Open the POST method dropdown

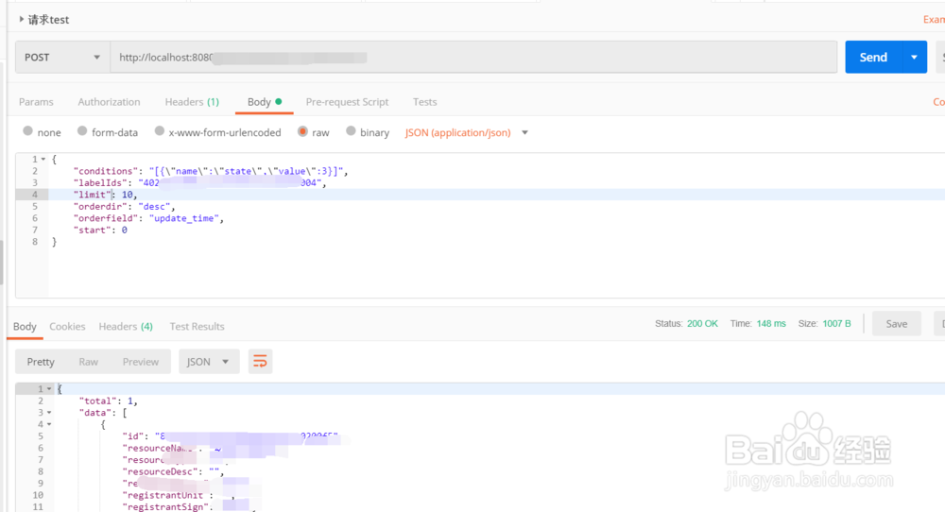coord(62,58)
